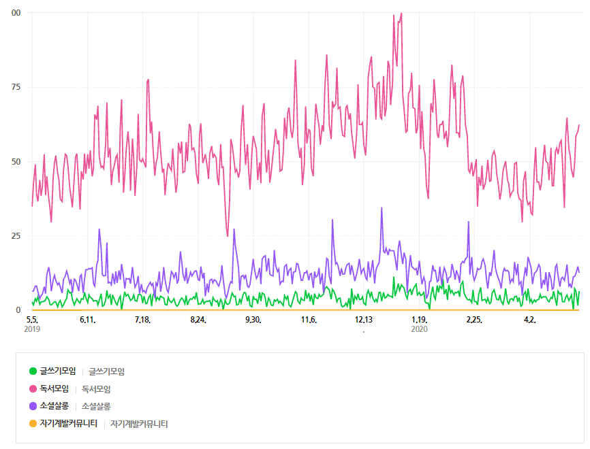
Task: Click the 12.13 date axis label
Action: 364,320
